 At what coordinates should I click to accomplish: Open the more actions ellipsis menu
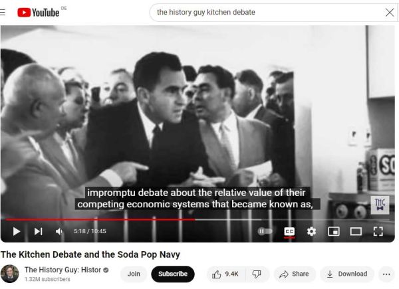click(386, 274)
